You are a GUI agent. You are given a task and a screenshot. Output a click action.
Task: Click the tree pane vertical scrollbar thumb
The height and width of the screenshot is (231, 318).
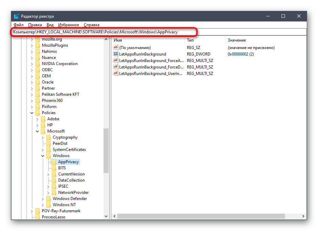pos(106,150)
